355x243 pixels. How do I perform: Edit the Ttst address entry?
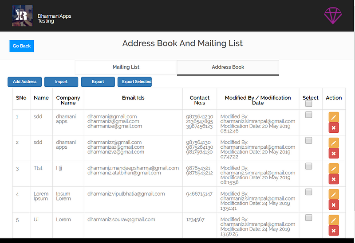click(x=334, y=169)
